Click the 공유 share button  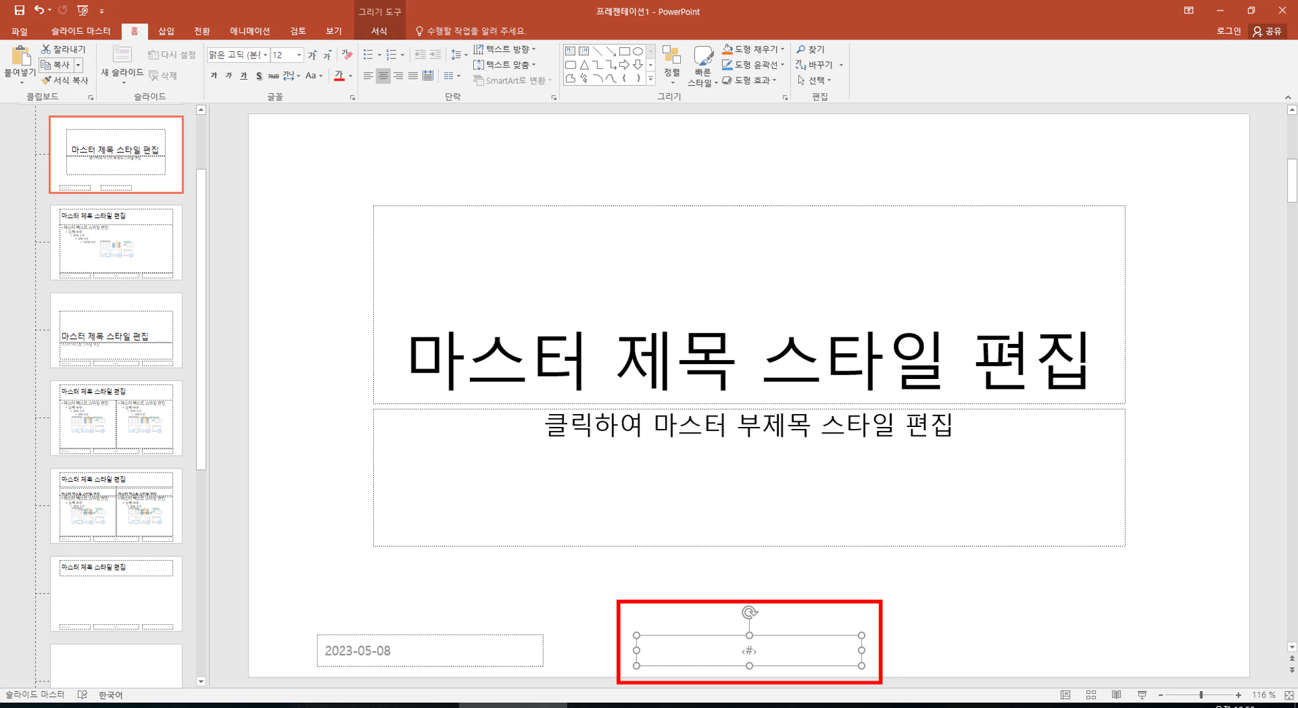(1267, 31)
